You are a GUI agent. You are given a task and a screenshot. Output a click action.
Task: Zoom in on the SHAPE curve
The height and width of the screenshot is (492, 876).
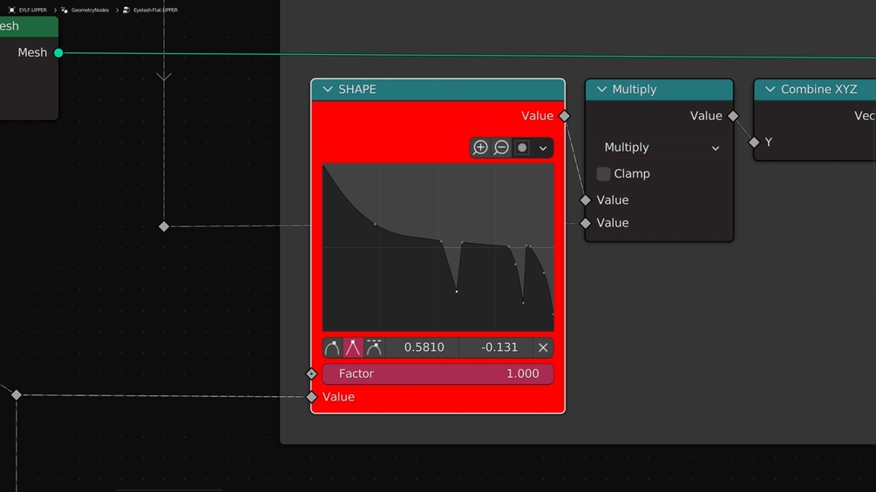click(480, 148)
